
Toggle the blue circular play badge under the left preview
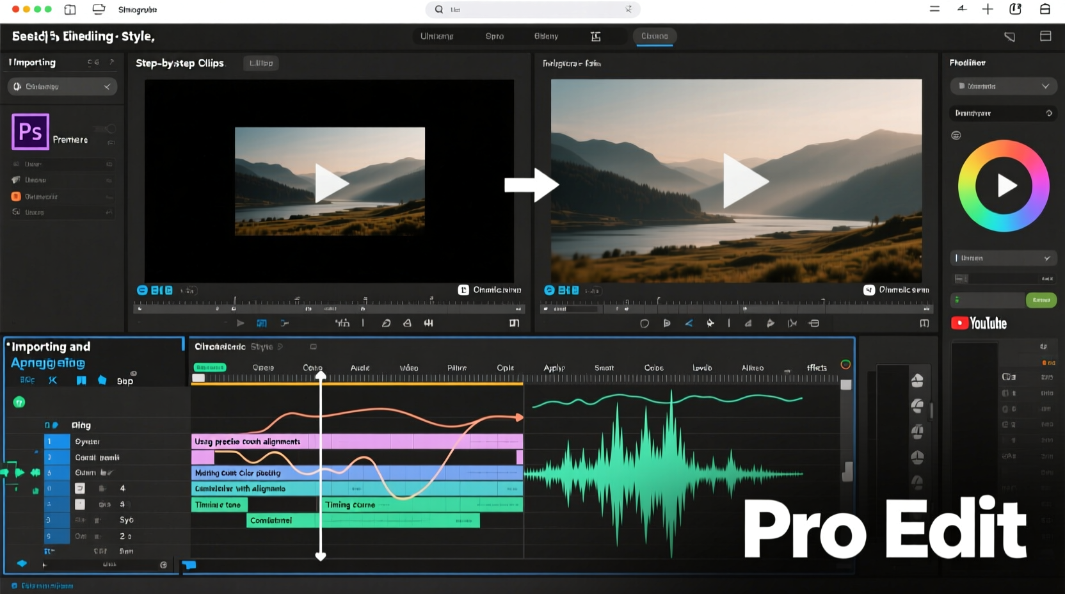pyautogui.click(x=142, y=290)
